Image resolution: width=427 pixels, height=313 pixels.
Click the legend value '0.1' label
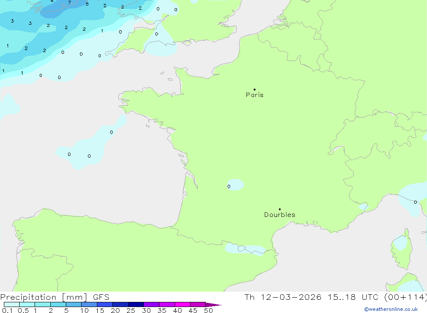pos(7,310)
